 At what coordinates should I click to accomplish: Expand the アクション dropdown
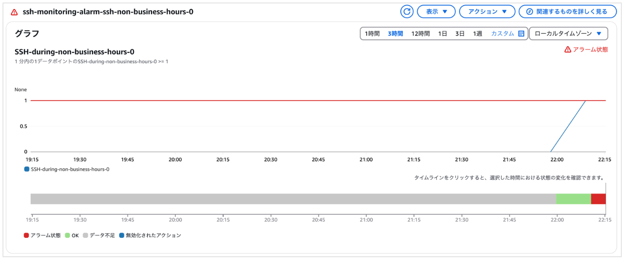[x=487, y=12]
